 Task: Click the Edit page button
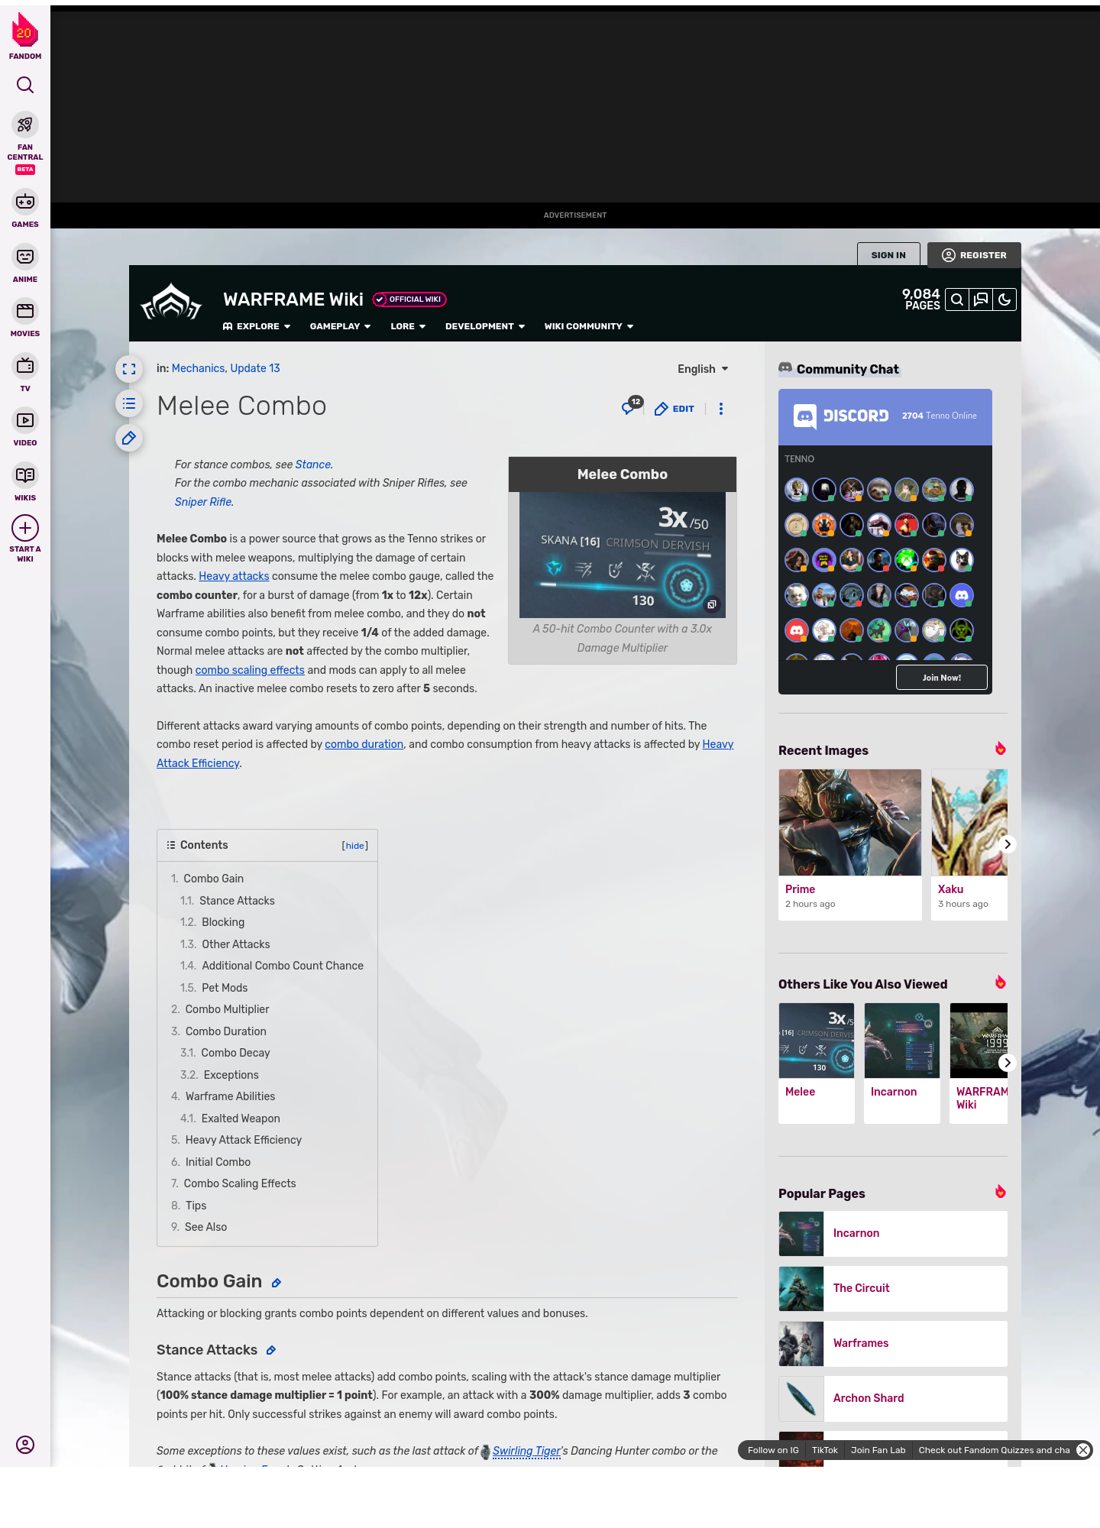[x=675, y=409]
